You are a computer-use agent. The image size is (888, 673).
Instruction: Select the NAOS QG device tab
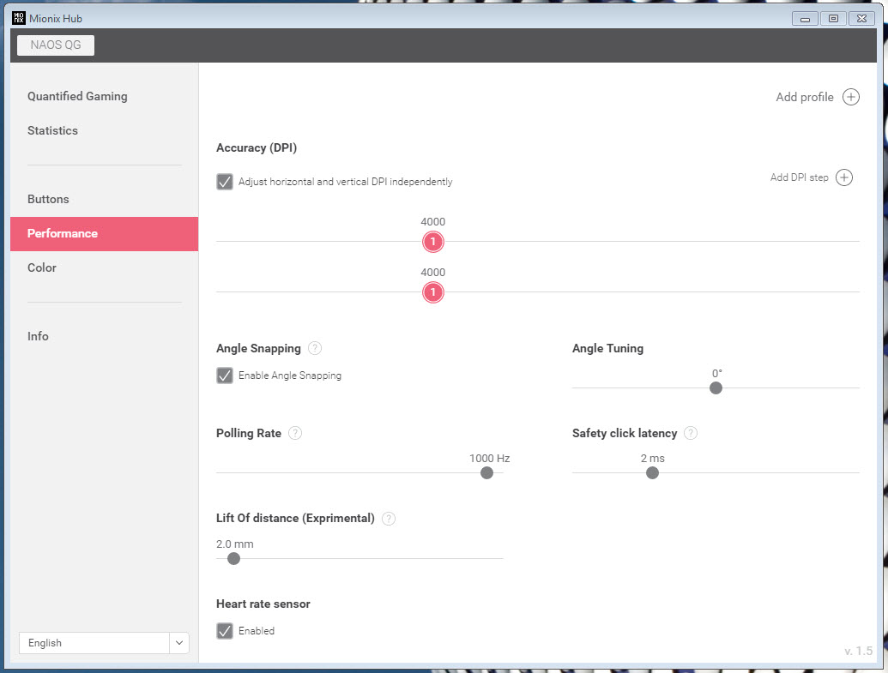point(56,45)
